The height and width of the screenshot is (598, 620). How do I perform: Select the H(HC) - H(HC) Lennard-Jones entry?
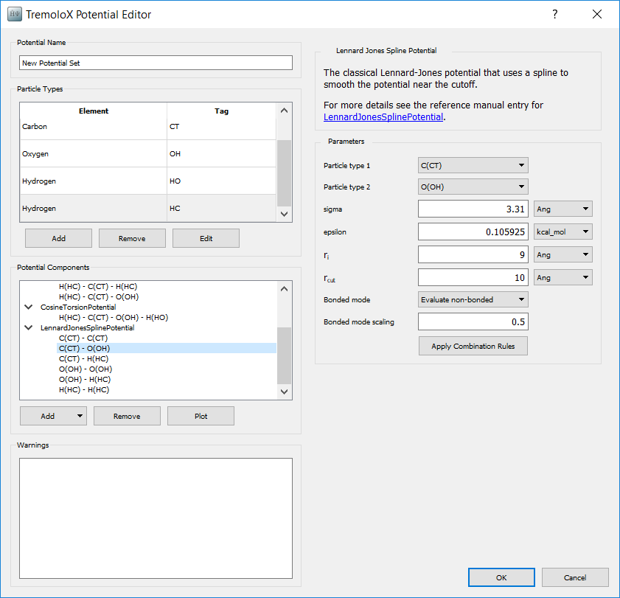click(84, 389)
